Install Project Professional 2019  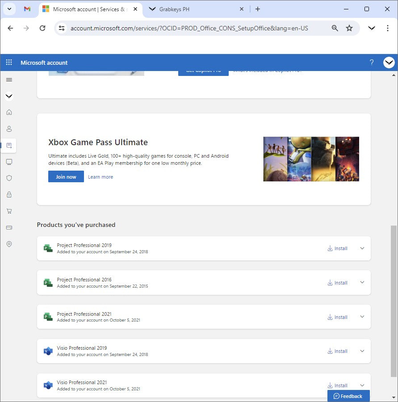pyautogui.click(x=338, y=248)
